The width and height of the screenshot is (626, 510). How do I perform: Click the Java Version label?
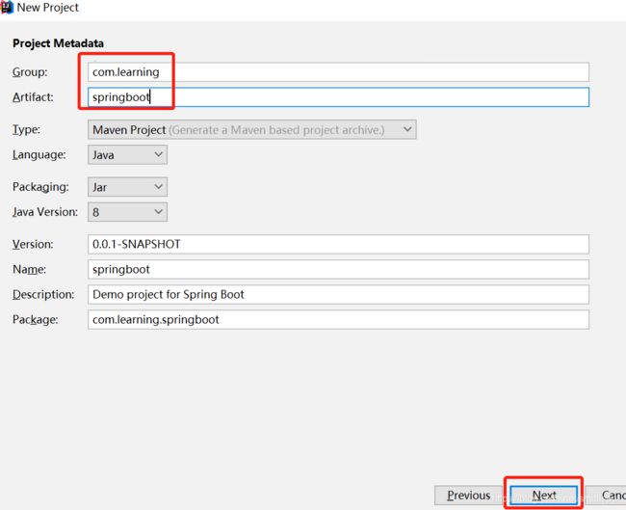45,212
